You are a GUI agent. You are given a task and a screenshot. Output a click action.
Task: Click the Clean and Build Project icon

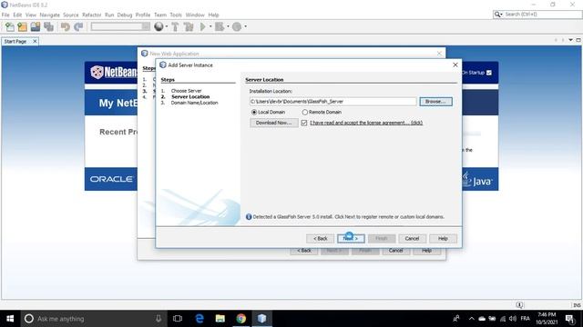coord(189,26)
